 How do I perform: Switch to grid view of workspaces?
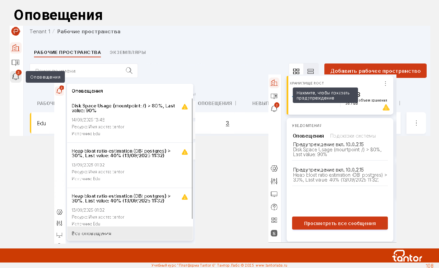click(x=296, y=71)
